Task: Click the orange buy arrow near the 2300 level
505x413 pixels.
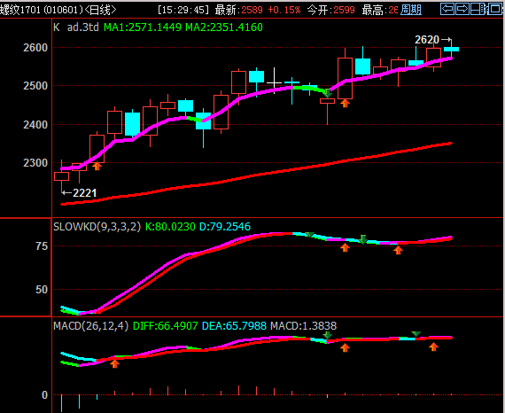Action: [97, 167]
